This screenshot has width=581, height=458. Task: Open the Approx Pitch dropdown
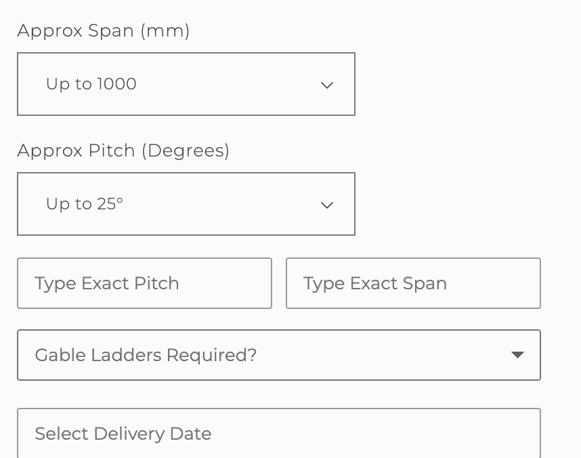(x=186, y=204)
